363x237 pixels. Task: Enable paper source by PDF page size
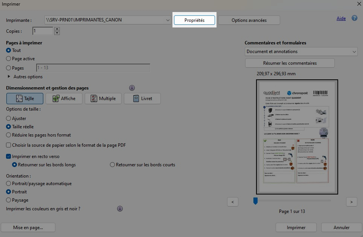(x=9, y=145)
